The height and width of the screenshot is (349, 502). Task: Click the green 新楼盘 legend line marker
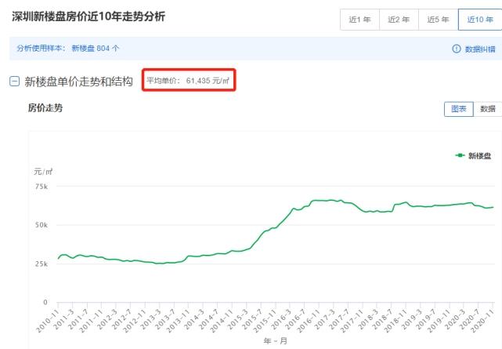460,156
